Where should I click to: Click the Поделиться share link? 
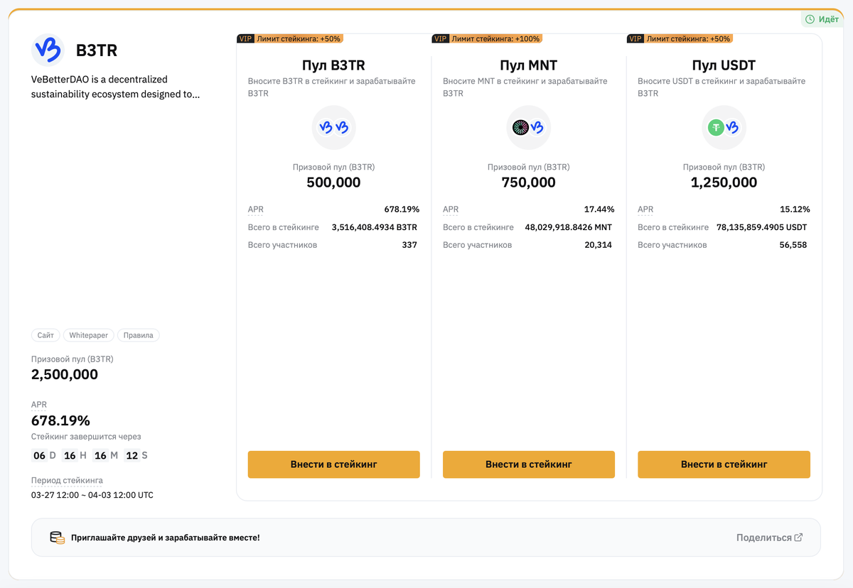coord(764,538)
